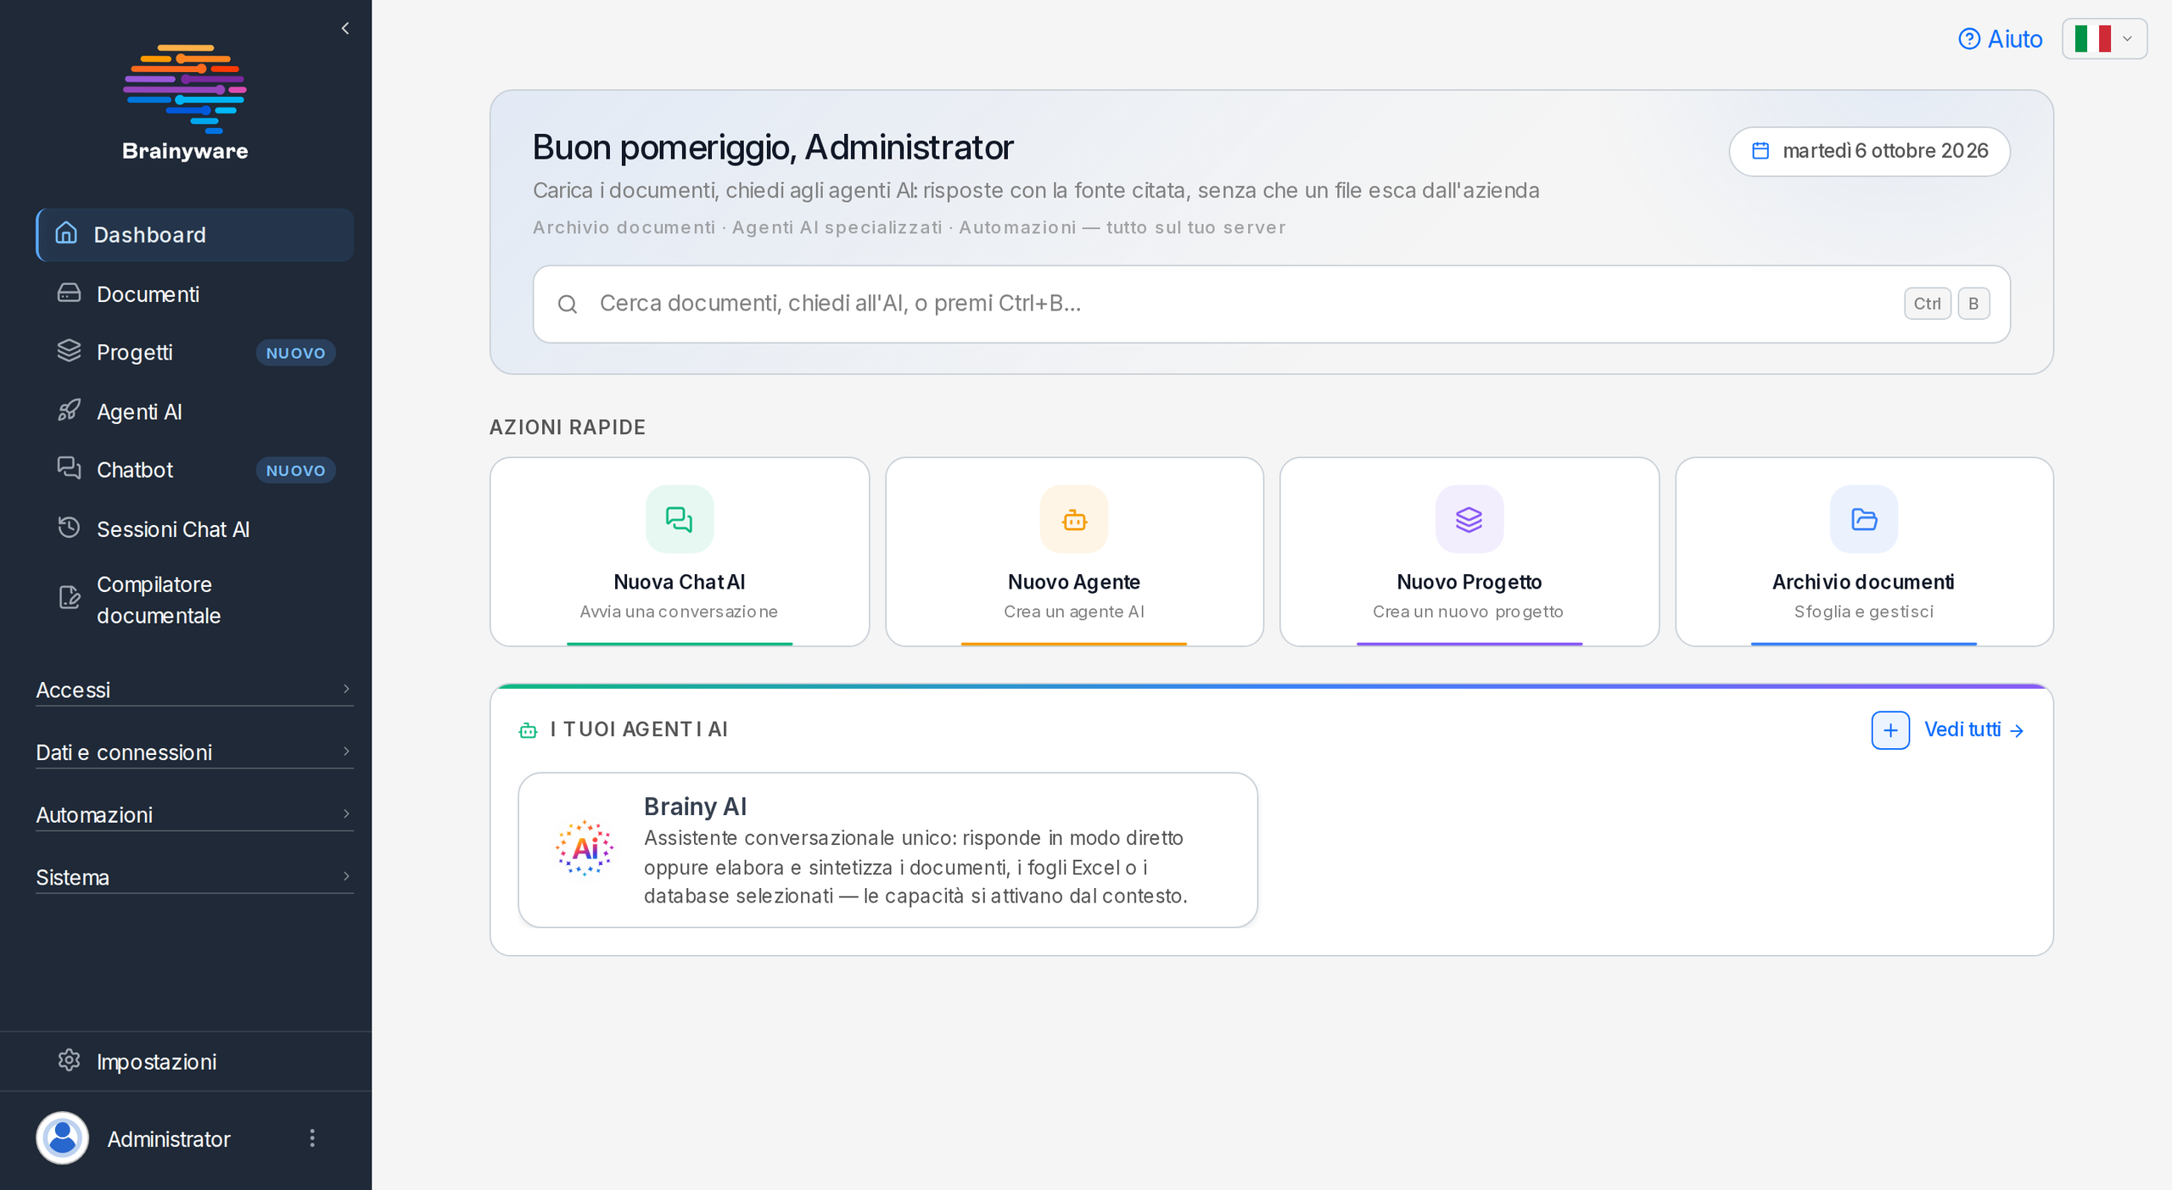
Task: Click the search magnifier icon
Action: pos(568,304)
